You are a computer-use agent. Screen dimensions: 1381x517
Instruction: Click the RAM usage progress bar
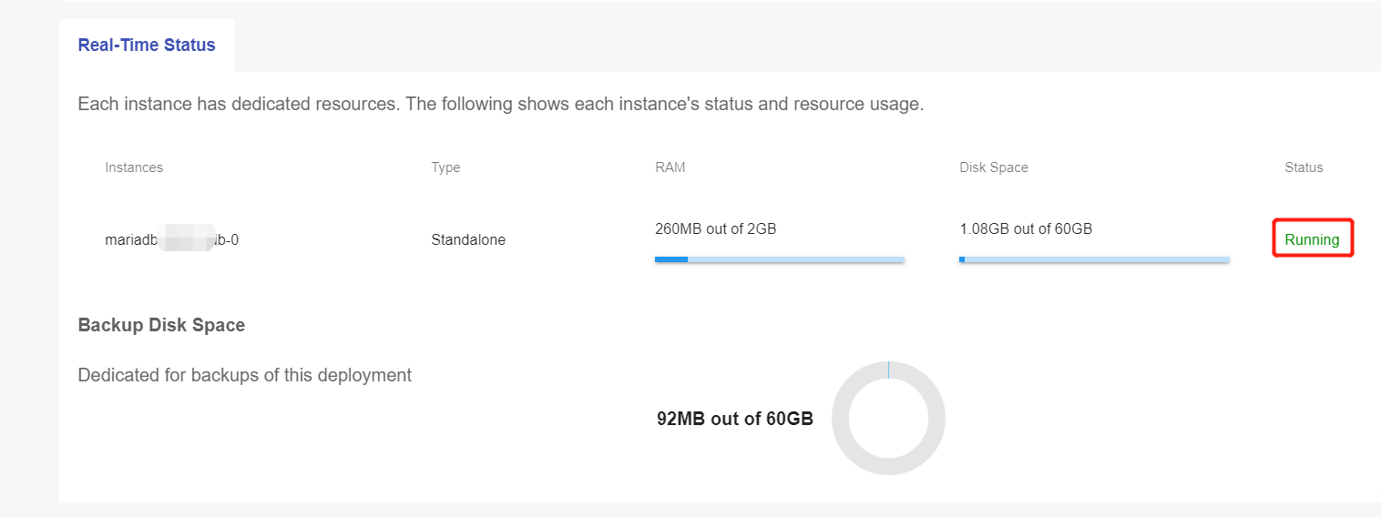779,259
